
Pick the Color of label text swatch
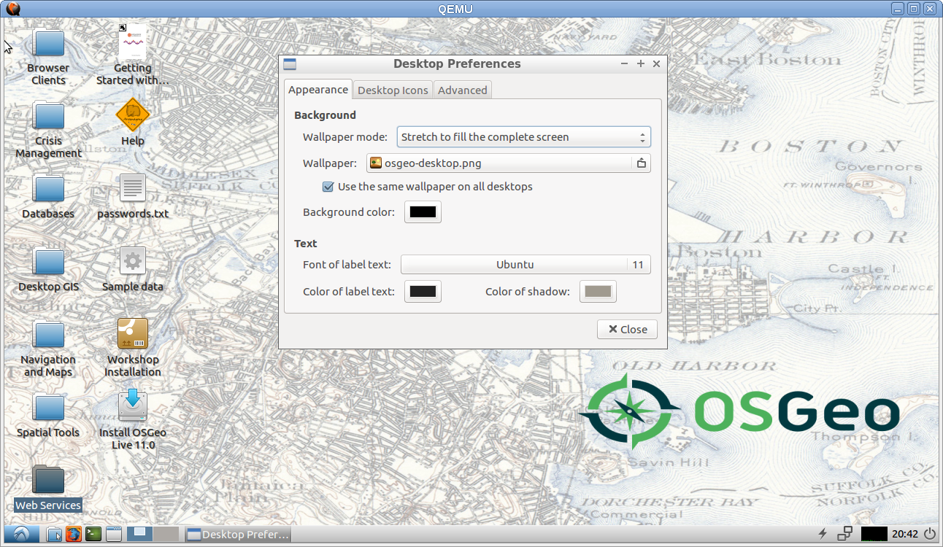pyautogui.click(x=423, y=292)
